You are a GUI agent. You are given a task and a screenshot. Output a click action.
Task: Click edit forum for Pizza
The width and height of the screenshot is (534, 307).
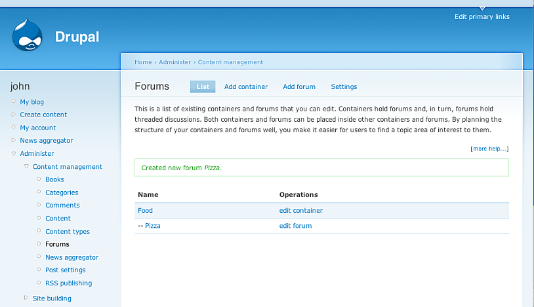(295, 226)
